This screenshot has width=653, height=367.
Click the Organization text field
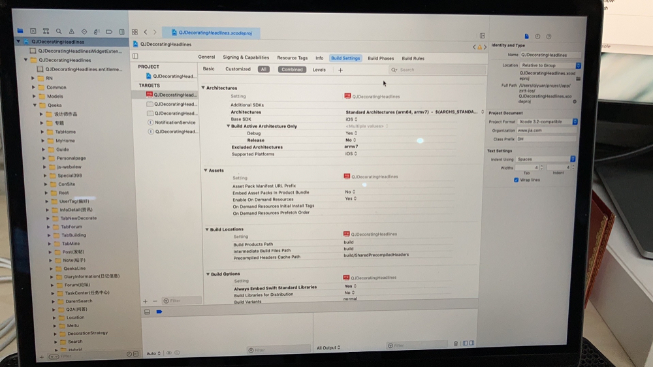(547, 131)
